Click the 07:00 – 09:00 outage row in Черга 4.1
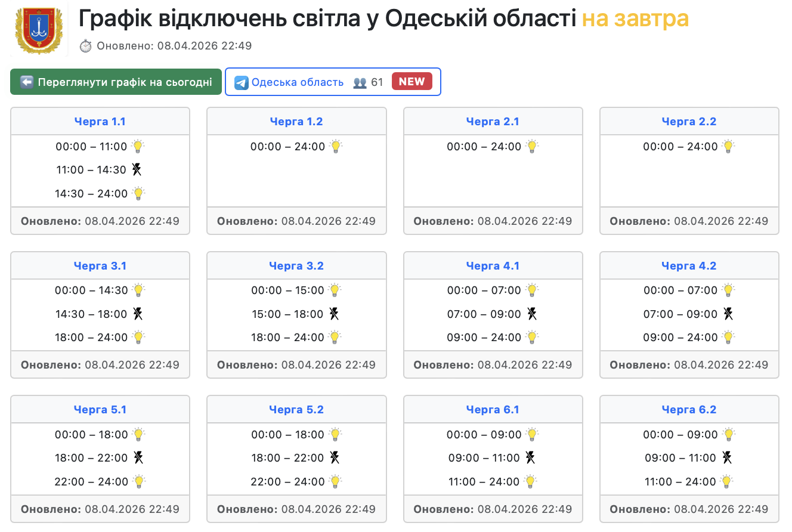 [484, 314]
